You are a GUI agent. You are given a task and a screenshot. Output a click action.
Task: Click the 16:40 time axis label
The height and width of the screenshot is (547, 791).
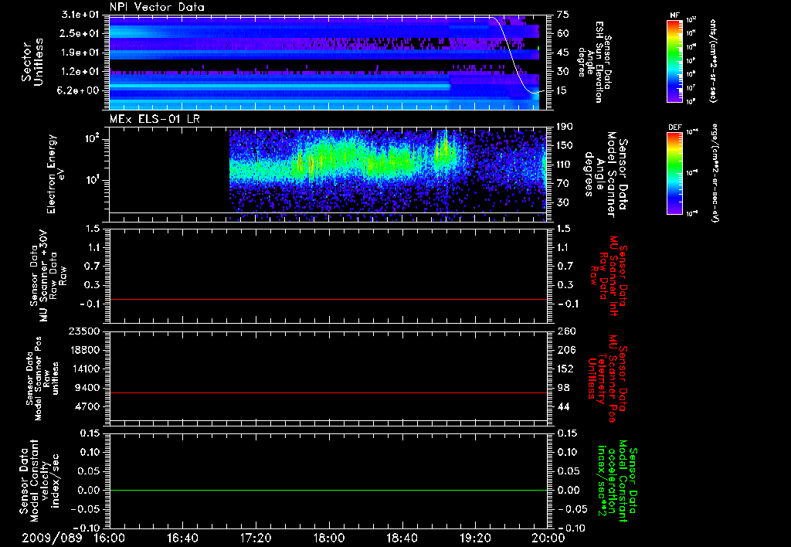[182, 538]
